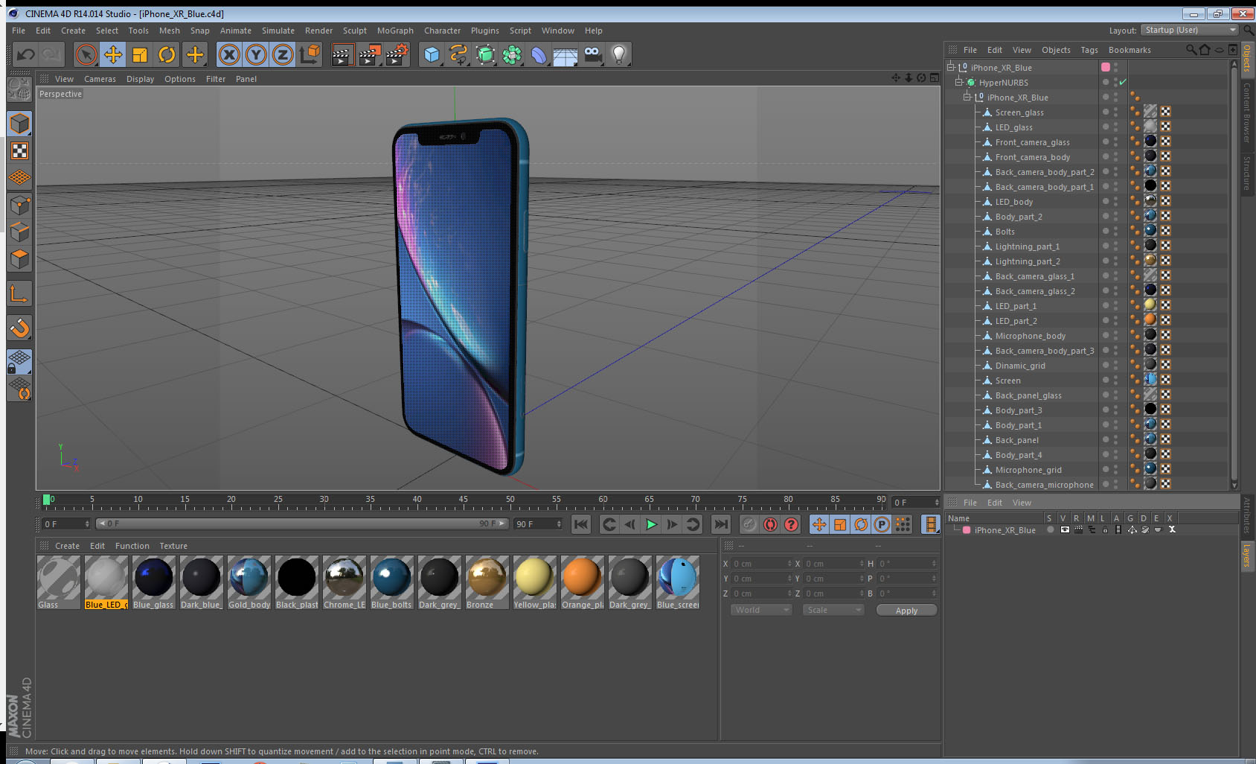Click the Apply coordinates button
This screenshot has height=764, width=1256.
[906, 611]
